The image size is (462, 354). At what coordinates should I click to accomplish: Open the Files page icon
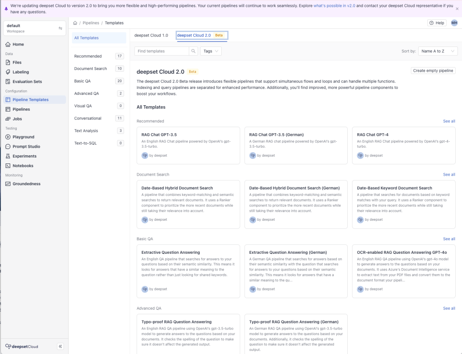8,62
